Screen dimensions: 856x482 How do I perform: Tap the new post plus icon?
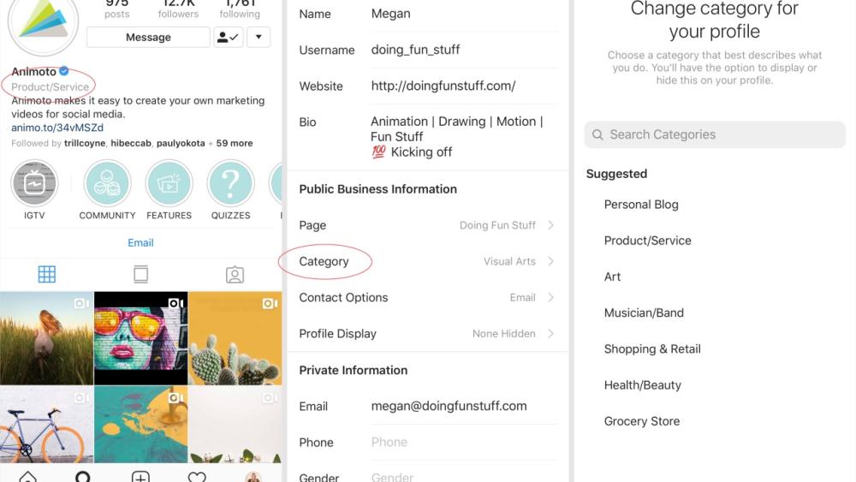point(140,476)
